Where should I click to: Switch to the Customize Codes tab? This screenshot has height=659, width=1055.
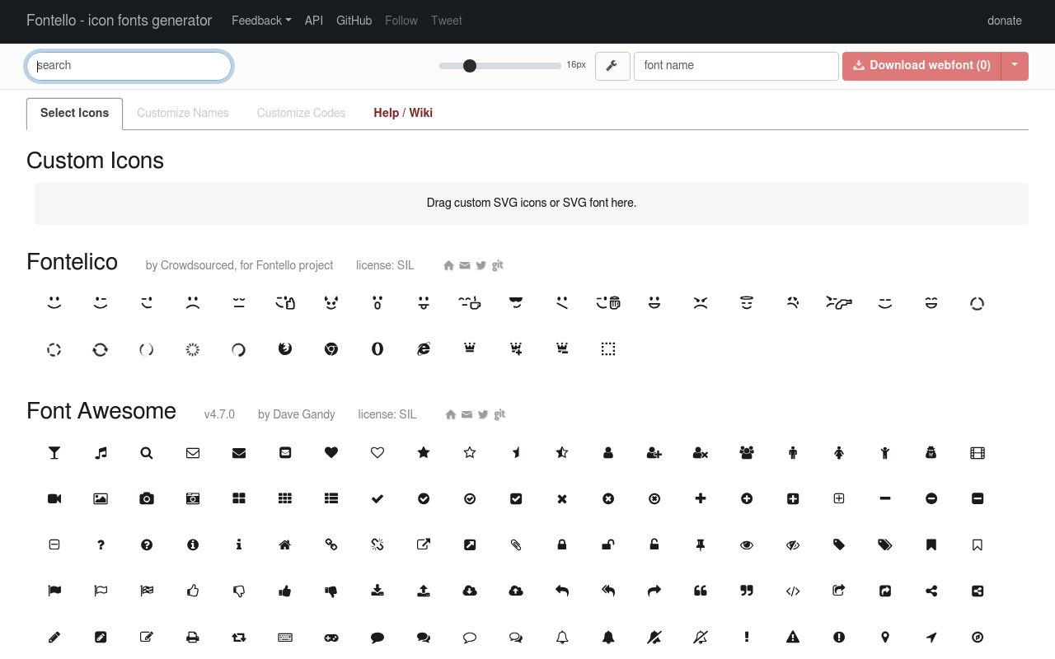[301, 113]
